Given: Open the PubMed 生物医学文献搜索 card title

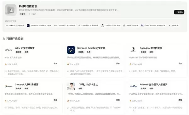Looking at the screenshot, I should coord(153,84).
